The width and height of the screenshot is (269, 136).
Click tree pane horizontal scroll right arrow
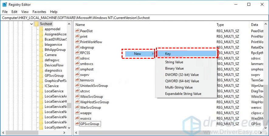64,133
